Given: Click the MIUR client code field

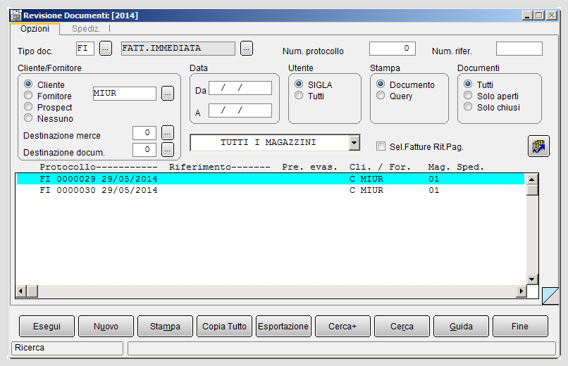Looking at the screenshot, I should (125, 94).
